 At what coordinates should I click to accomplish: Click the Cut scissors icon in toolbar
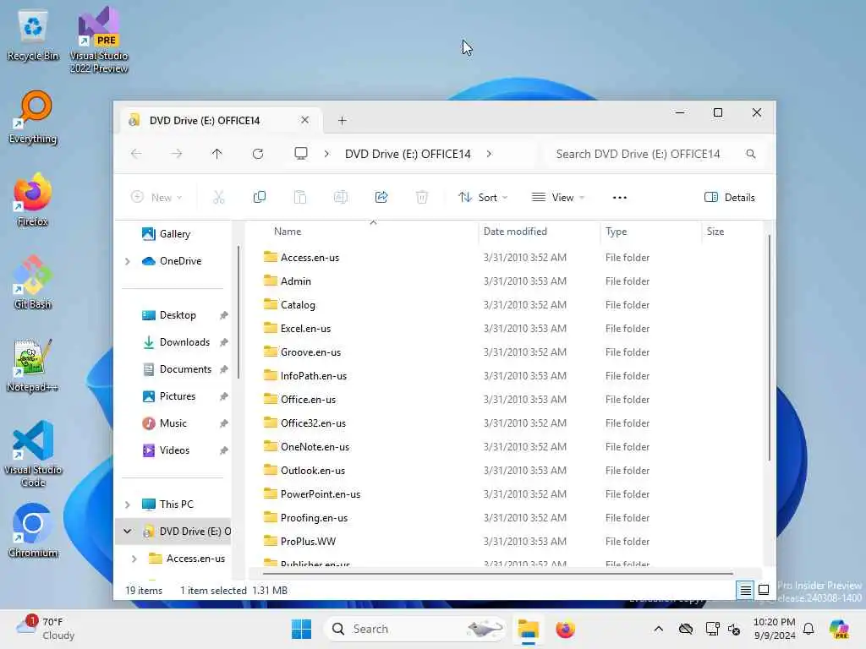pos(219,197)
